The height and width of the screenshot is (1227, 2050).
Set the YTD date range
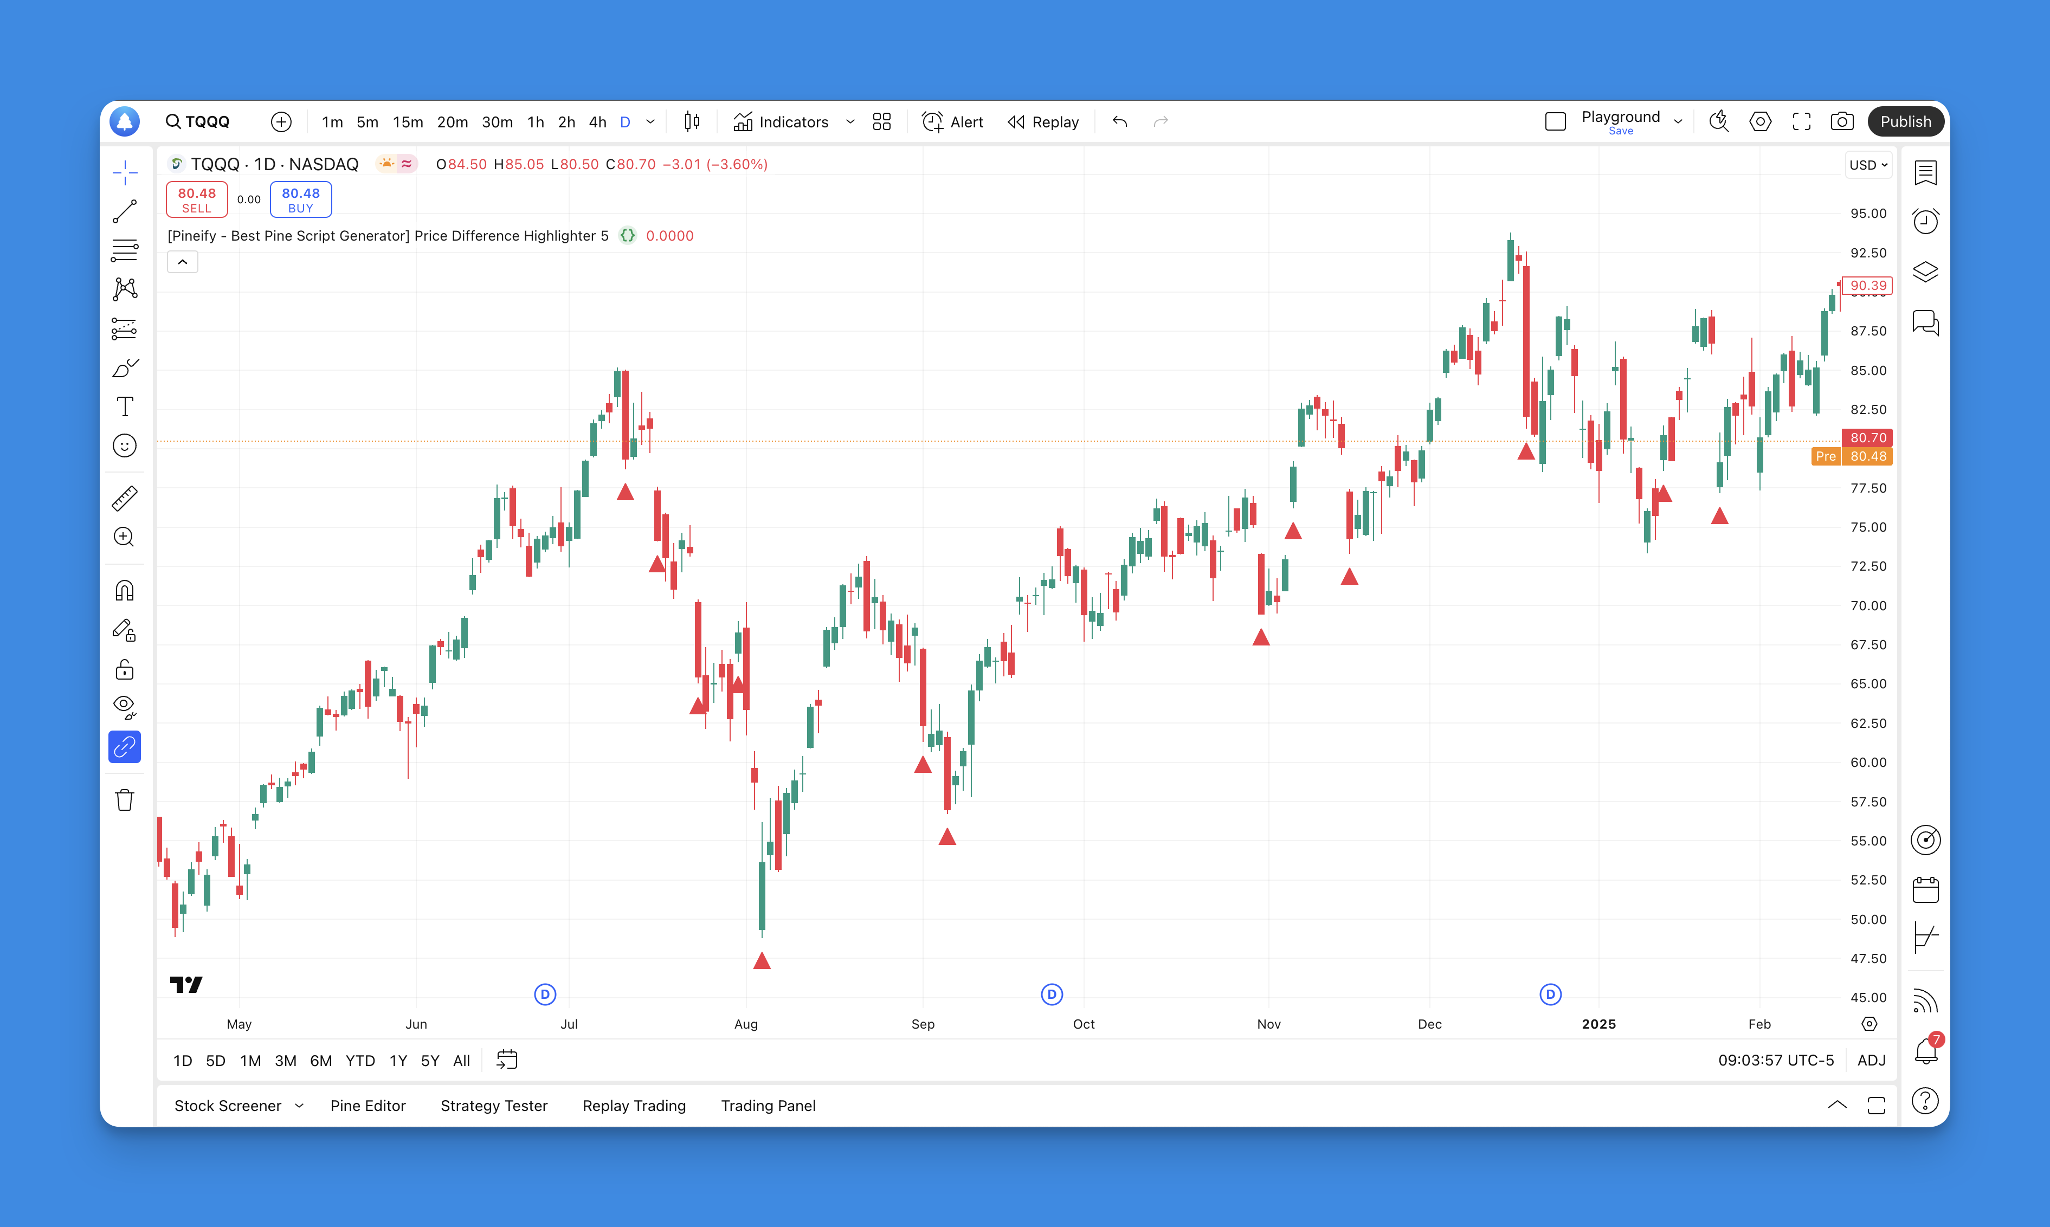coord(360,1061)
